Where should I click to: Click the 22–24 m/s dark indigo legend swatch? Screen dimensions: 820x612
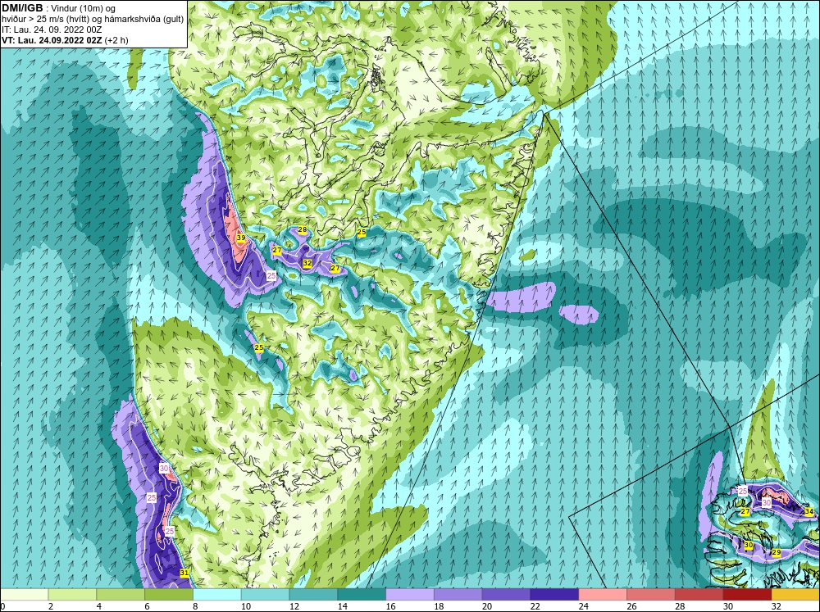click(x=554, y=594)
